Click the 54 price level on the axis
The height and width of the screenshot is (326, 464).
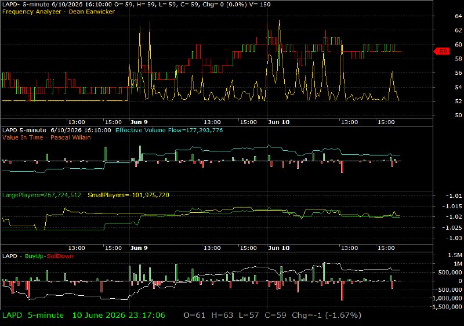click(458, 87)
